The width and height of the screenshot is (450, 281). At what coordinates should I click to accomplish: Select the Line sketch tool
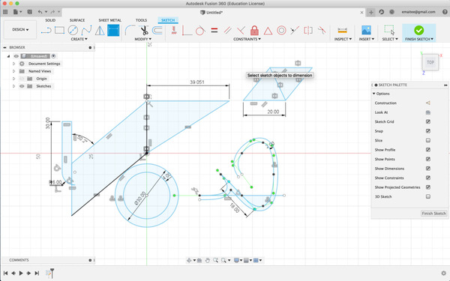46,30
